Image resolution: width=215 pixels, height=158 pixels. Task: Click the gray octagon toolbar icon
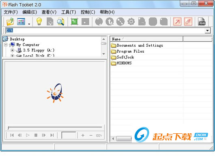[x=153, y=21]
